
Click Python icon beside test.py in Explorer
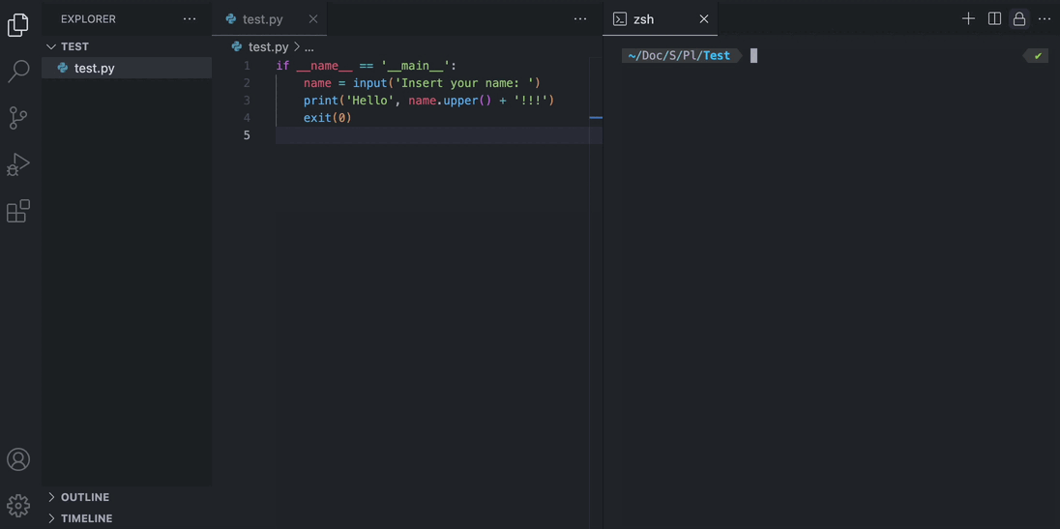63,68
